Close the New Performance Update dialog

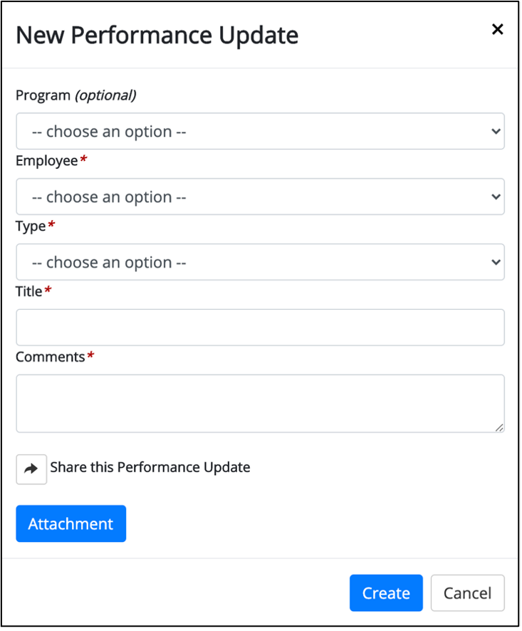point(498,29)
